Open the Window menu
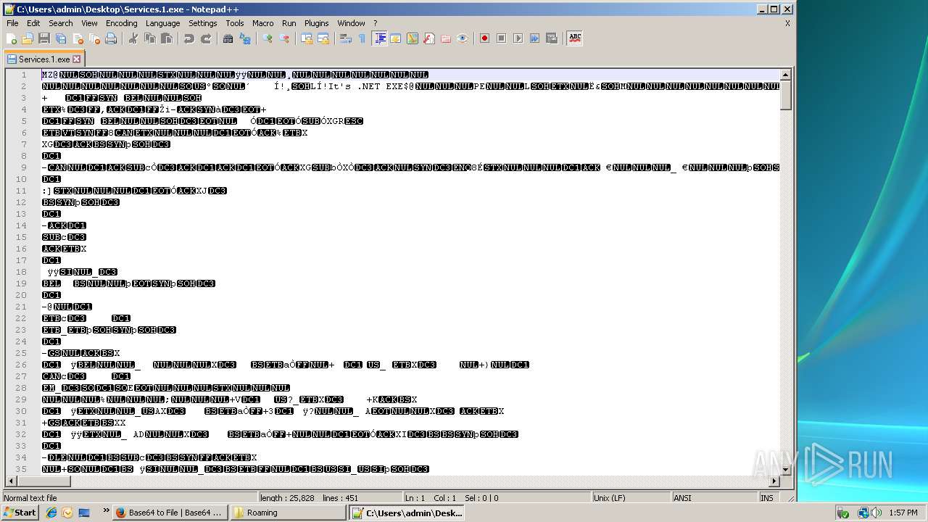The width and height of the screenshot is (928, 522). (x=352, y=23)
